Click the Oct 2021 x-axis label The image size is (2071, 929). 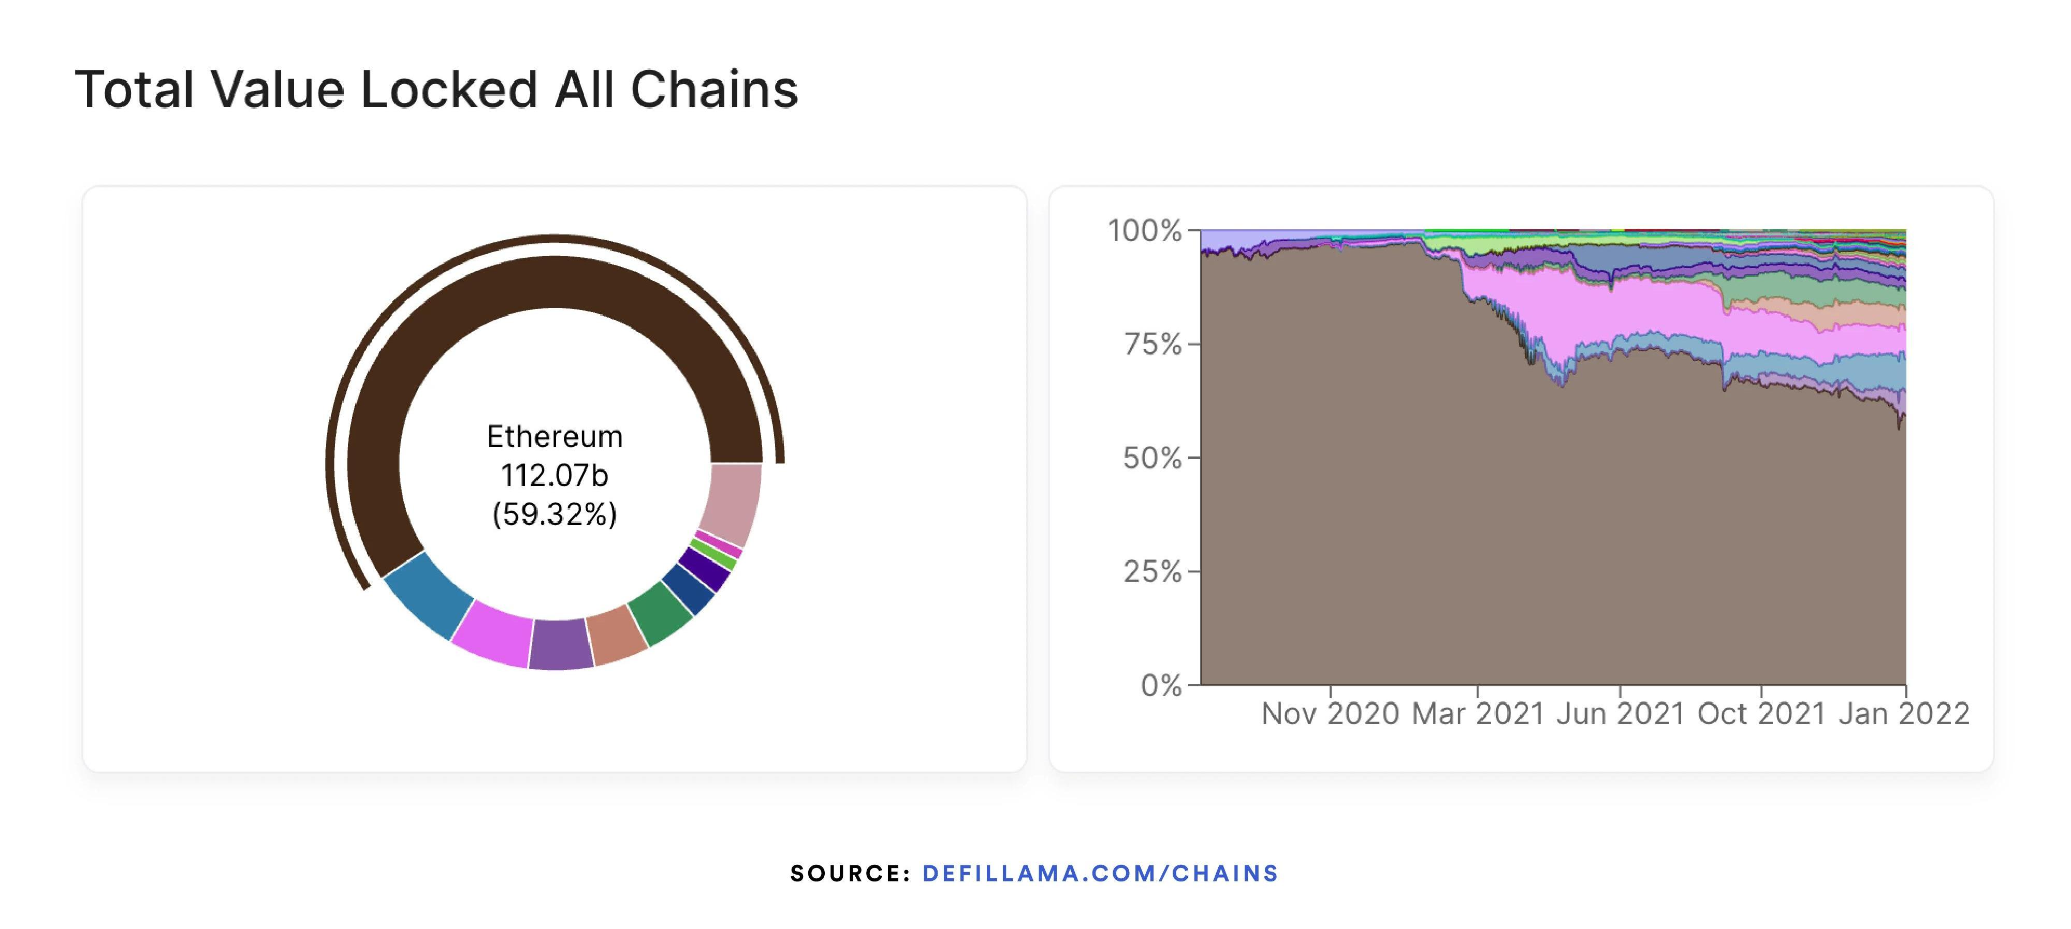point(1761,714)
